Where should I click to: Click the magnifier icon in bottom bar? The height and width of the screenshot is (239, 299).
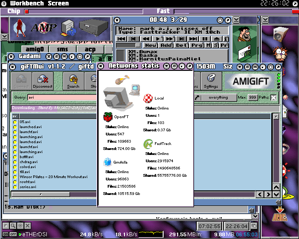13,226
